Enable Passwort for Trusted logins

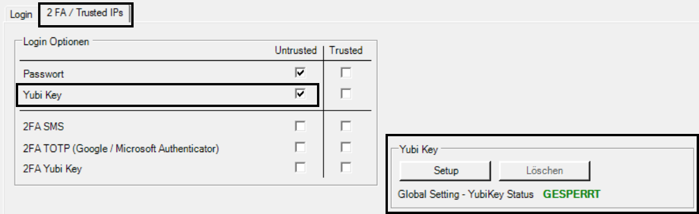point(346,73)
